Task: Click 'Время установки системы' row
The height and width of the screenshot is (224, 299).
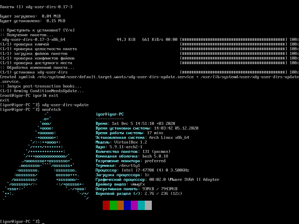Action: [147, 128]
